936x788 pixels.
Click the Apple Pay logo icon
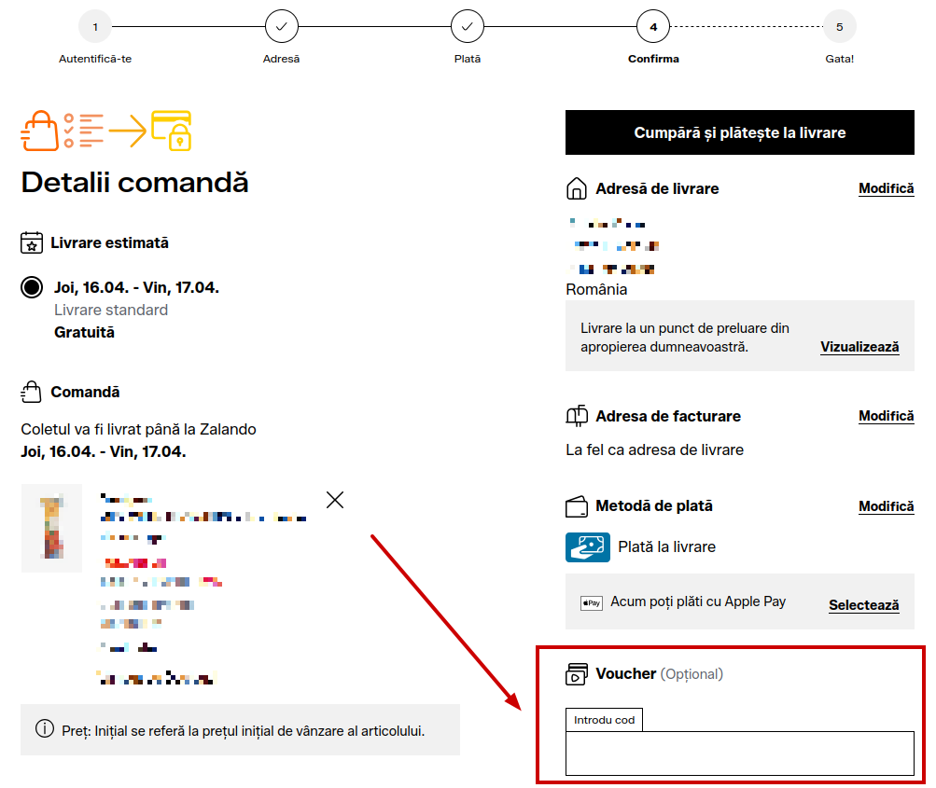coord(591,603)
